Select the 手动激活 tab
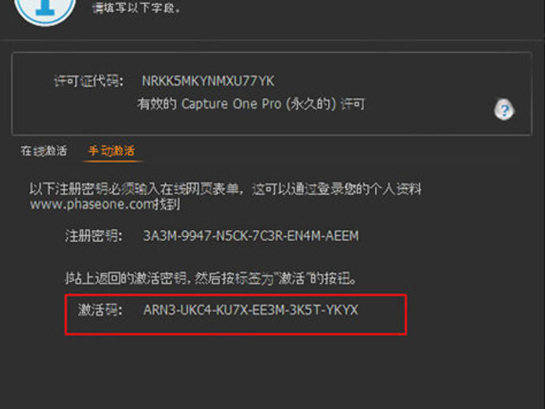Viewport: 545px width, 409px height. tap(111, 151)
